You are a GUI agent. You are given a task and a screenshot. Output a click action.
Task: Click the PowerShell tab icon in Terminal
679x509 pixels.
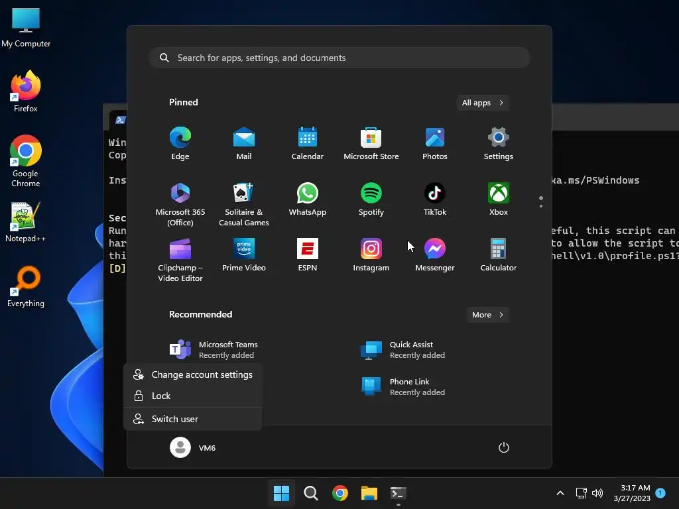pyautogui.click(x=121, y=120)
